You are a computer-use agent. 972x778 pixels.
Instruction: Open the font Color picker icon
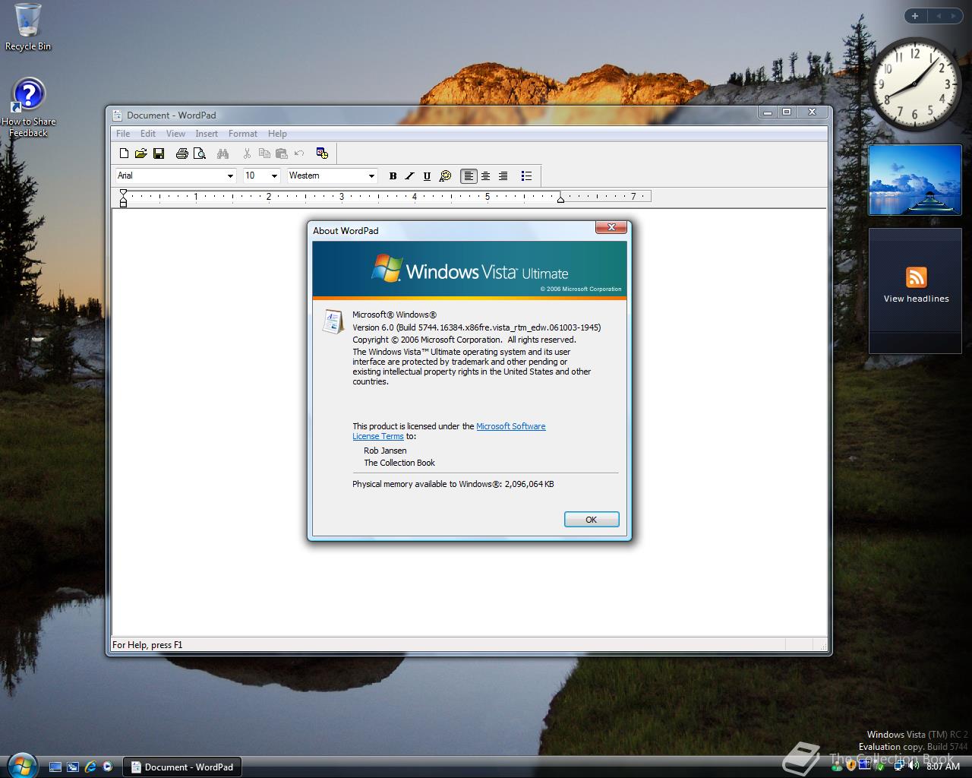click(445, 176)
